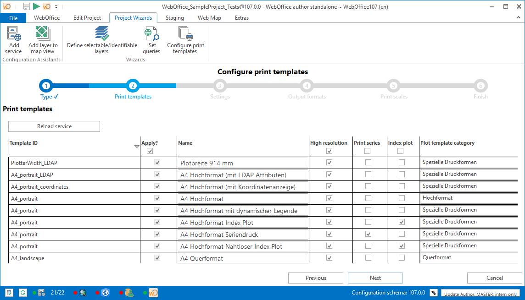Toggle the High resolution header checkbox
The image size is (525, 300).
coord(329,151)
